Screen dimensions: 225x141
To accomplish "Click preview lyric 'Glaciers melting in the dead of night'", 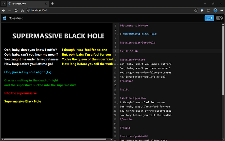I will (31, 80).
